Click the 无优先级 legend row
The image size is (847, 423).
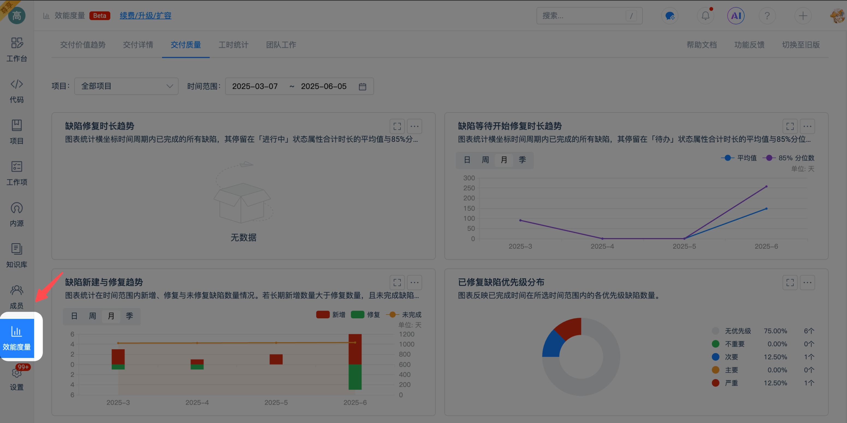763,331
